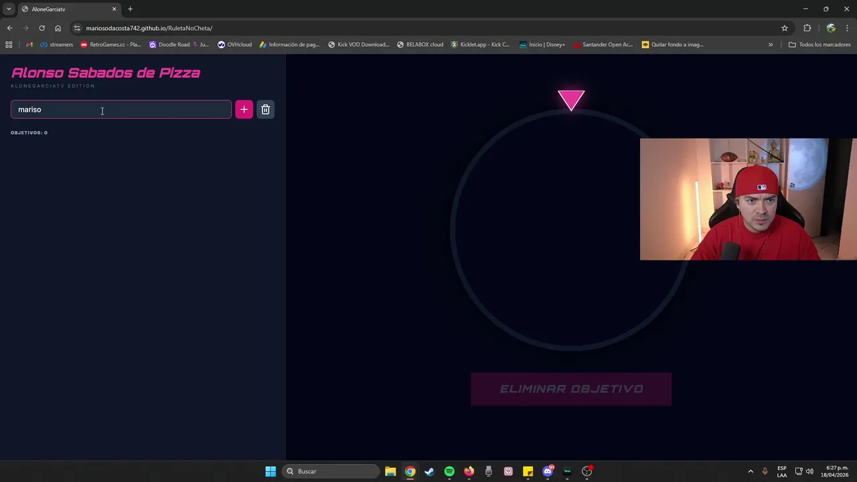Click the OBJETIVOS: 0 counter label
The image size is (857, 482).
tap(29, 133)
